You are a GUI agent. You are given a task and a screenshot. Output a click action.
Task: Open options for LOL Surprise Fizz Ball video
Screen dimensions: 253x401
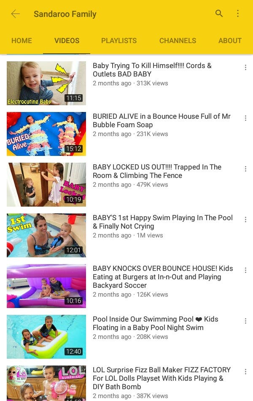tap(245, 371)
